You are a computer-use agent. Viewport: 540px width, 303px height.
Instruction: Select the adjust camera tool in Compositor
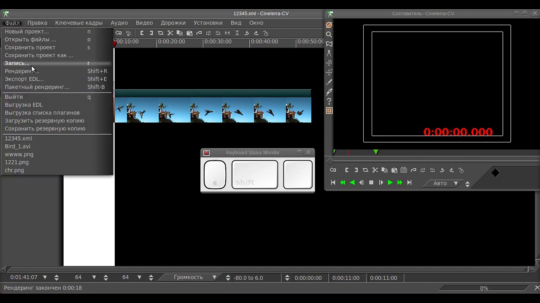[329, 63]
